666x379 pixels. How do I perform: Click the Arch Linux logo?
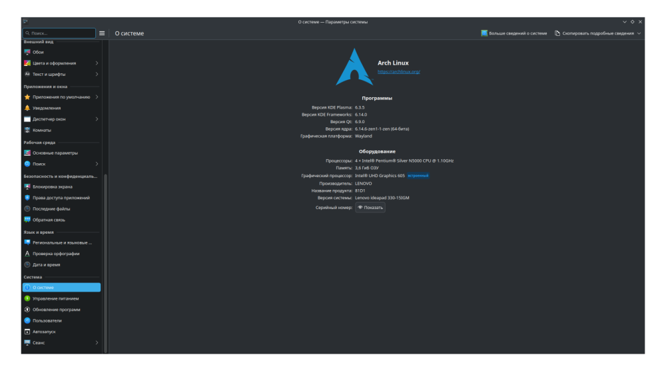point(354,67)
